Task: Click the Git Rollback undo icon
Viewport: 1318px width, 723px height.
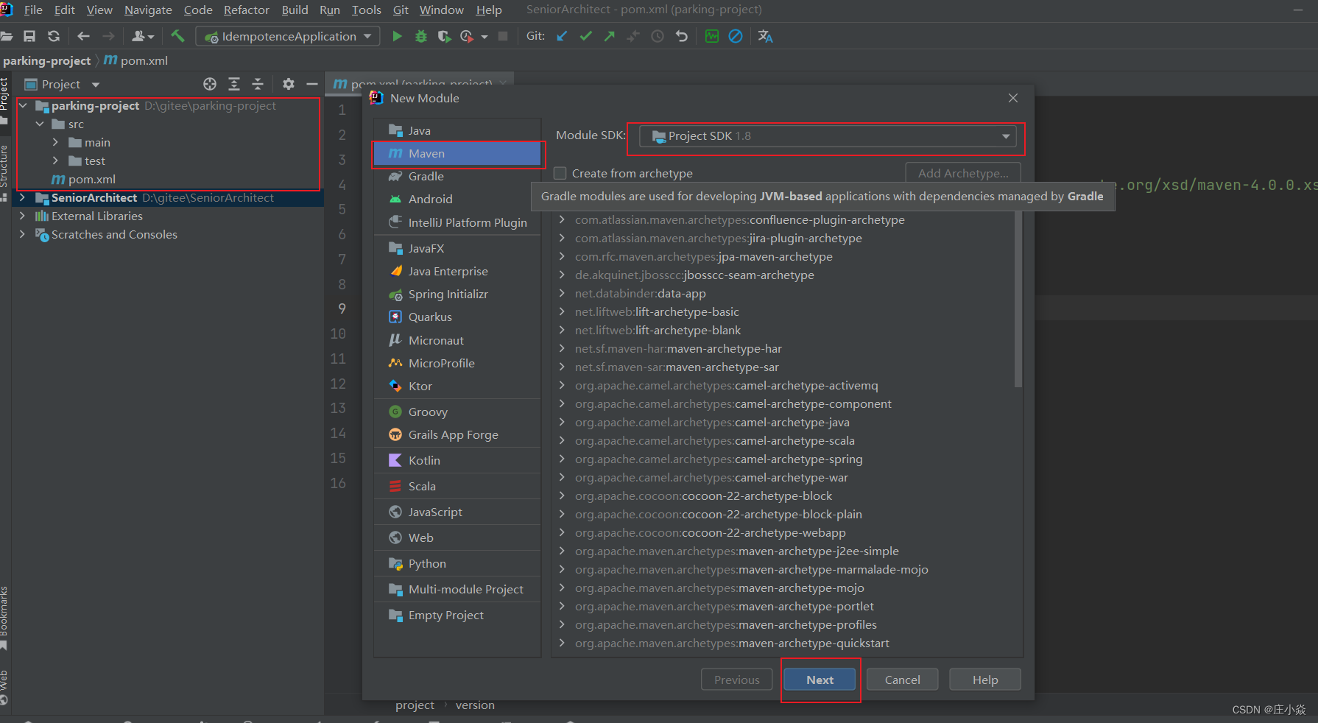Action: point(682,36)
